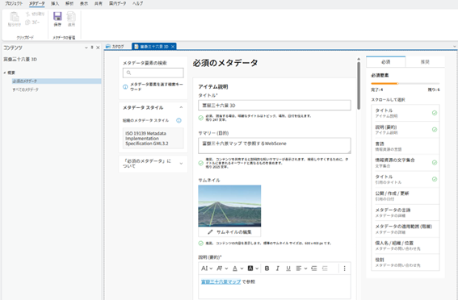Open the プロジェクト ribbon tab

click(14, 3)
